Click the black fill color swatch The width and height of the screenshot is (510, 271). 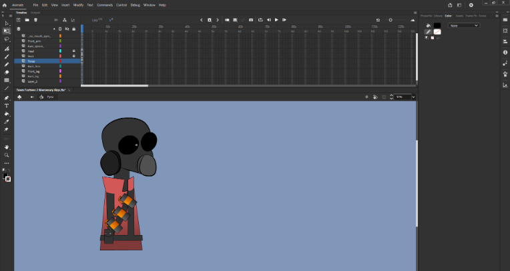click(437, 25)
